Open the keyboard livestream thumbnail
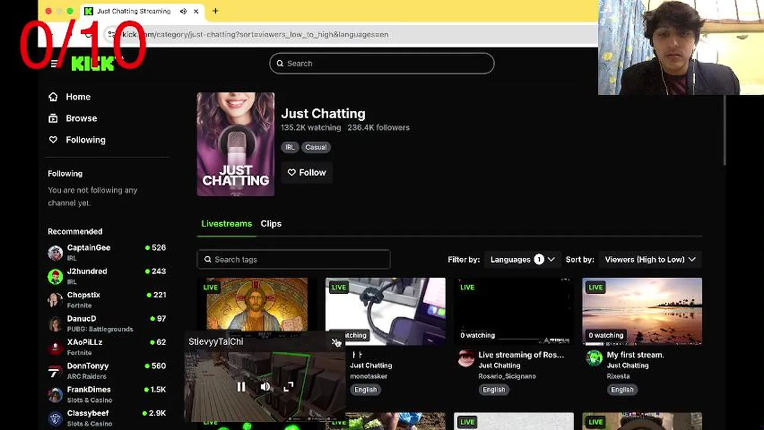764x430 pixels. click(x=386, y=311)
